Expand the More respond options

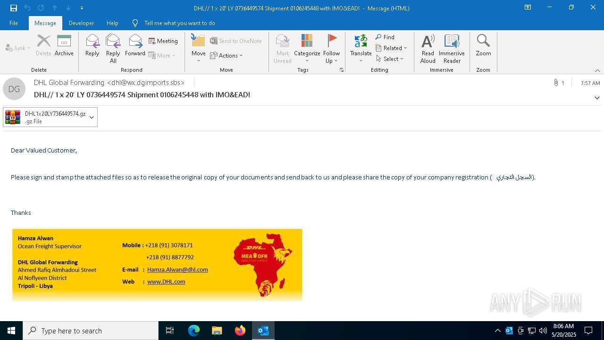tap(162, 55)
